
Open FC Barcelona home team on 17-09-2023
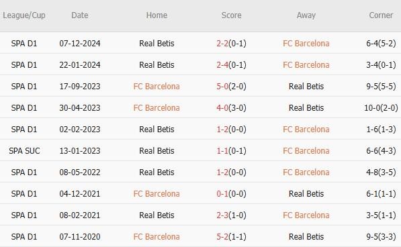click(157, 87)
